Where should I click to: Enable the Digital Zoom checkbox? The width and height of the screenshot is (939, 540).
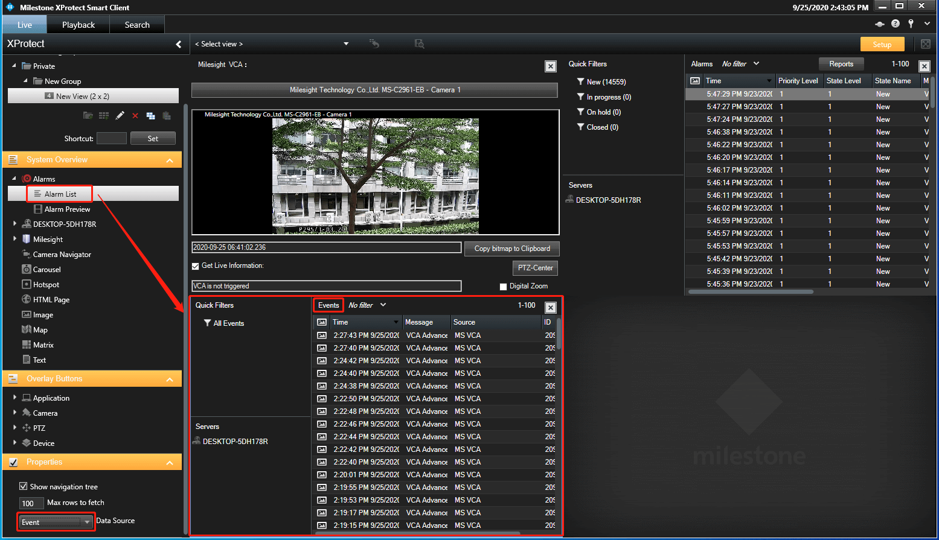coord(503,287)
